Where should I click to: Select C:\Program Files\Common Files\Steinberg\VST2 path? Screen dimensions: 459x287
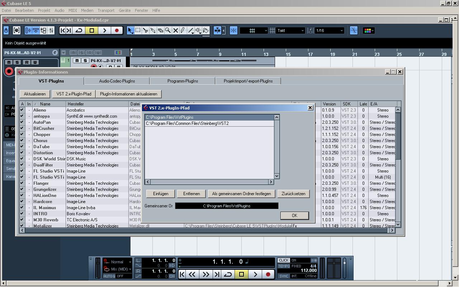coord(209,123)
